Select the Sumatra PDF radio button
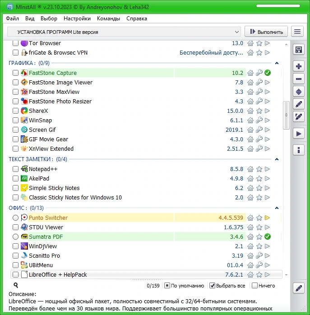Screen dimensions: 310x315 15,236
